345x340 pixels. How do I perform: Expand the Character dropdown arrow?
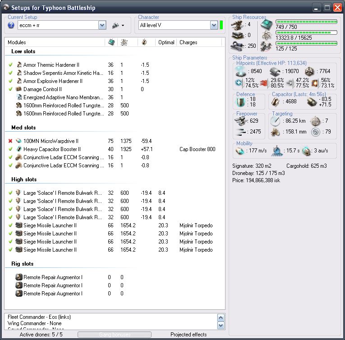tap(214, 25)
